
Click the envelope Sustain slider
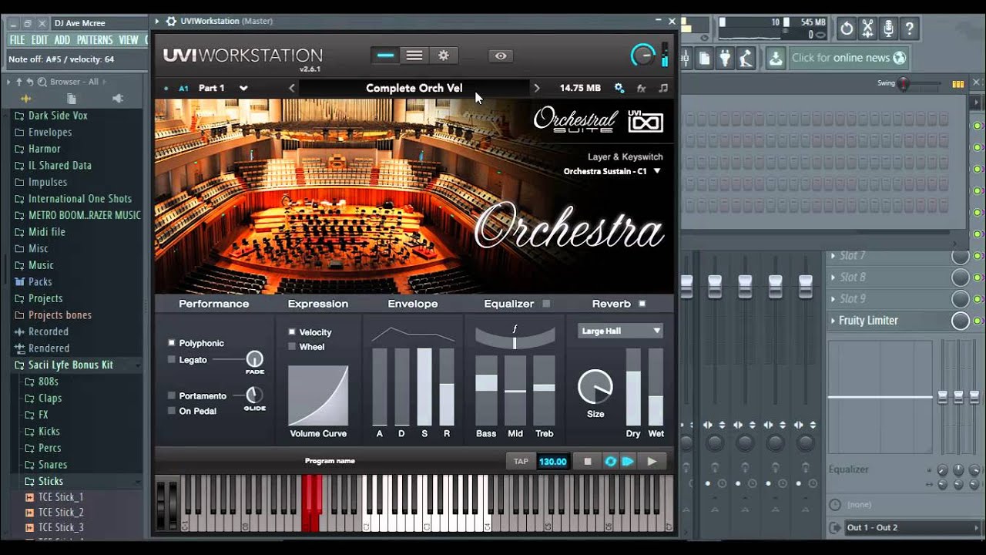pos(424,386)
